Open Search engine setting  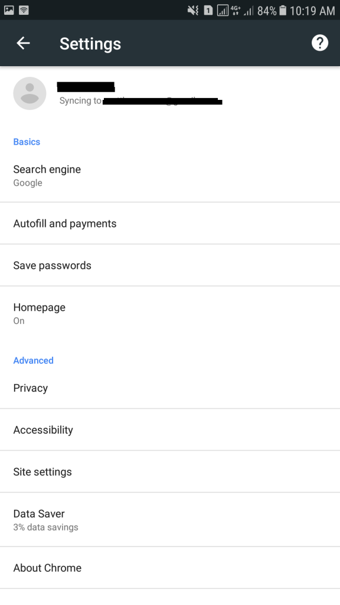tap(170, 175)
